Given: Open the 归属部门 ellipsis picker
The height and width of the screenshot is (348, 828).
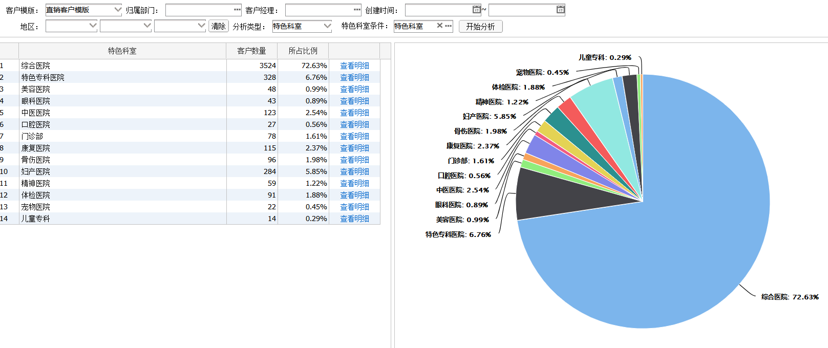Looking at the screenshot, I should [x=237, y=10].
